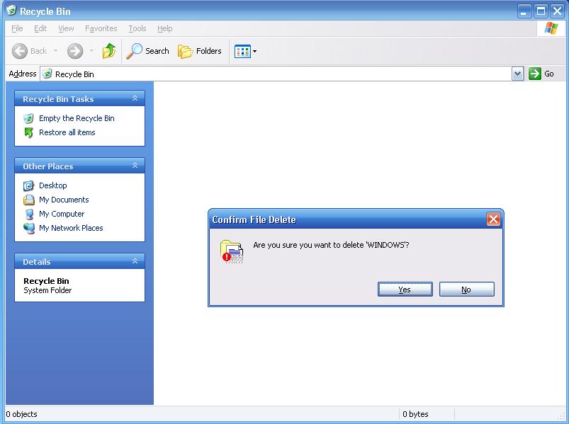Screen dimensions: 569x424
Task: Open the Help menu
Action: pyautogui.click(x=165, y=28)
